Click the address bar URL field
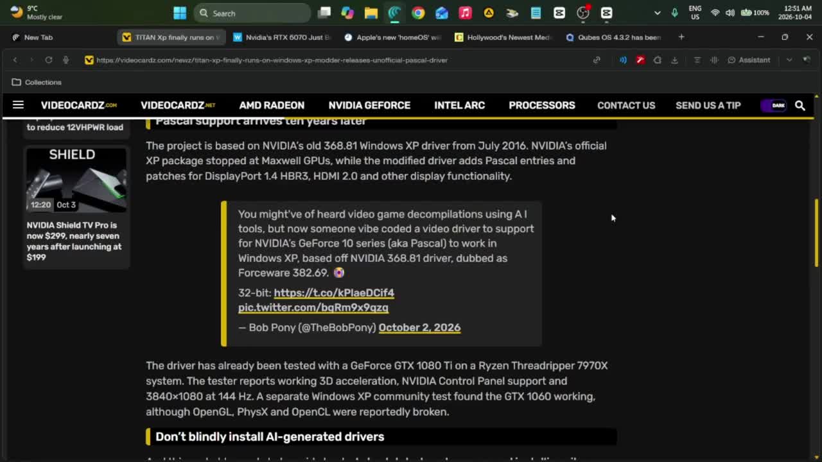 pyautogui.click(x=272, y=60)
